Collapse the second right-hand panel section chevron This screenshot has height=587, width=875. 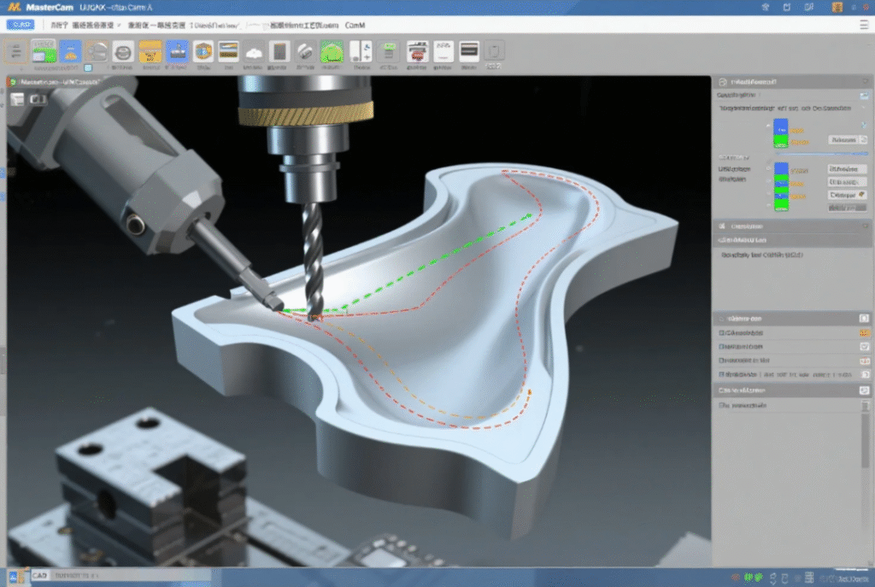(866, 226)
